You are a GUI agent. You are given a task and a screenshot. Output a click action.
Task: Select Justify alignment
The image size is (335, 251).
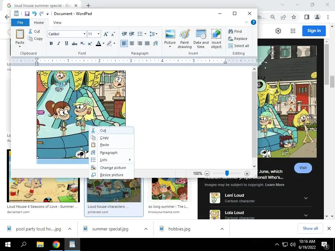[147, 43]
